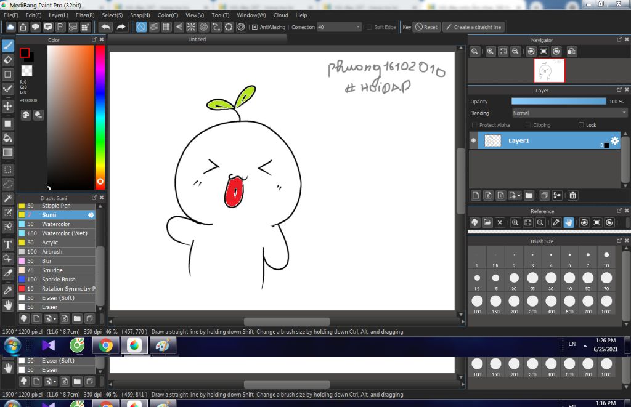Clear the Reference panel with the X icon
This screenshot has height=407, width=631.
500,222
